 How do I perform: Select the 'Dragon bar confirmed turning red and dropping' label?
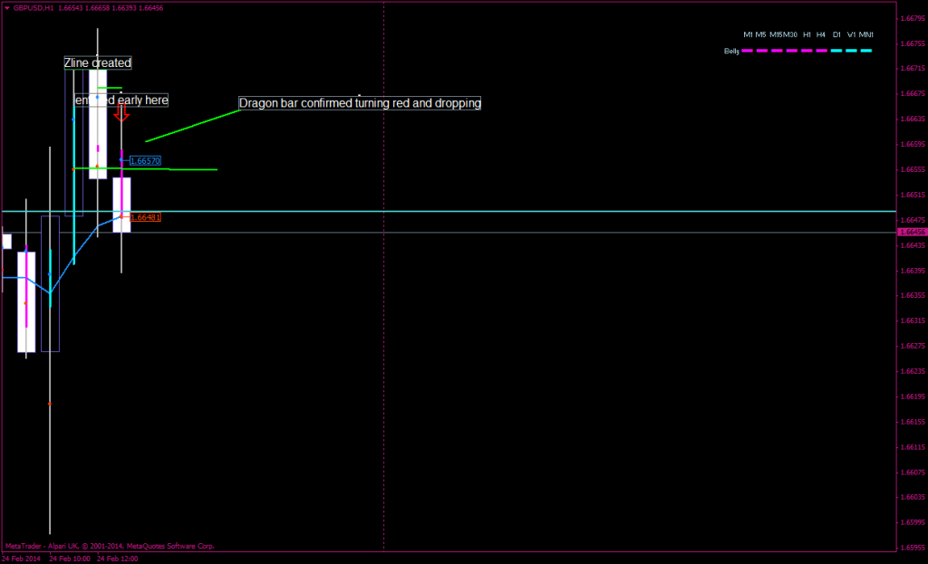[x=360, y=103]
